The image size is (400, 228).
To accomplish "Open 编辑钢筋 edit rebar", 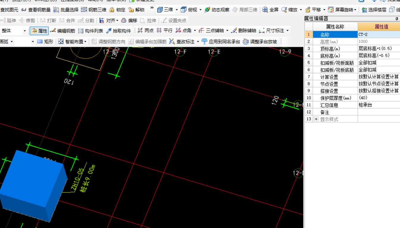I will point(62,31).
